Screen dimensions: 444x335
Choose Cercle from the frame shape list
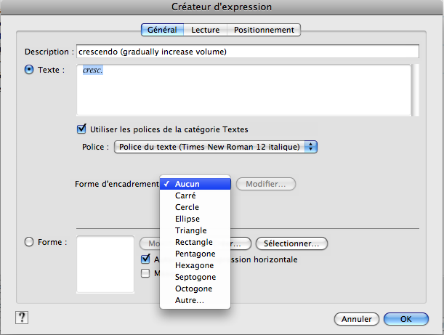click(187, 207)
